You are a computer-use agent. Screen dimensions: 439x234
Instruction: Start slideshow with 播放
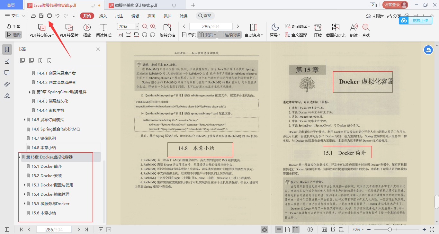tap(87, 31)
